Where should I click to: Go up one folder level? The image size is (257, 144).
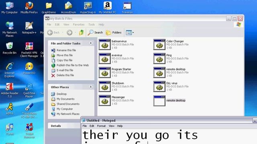tap(82, 32)
